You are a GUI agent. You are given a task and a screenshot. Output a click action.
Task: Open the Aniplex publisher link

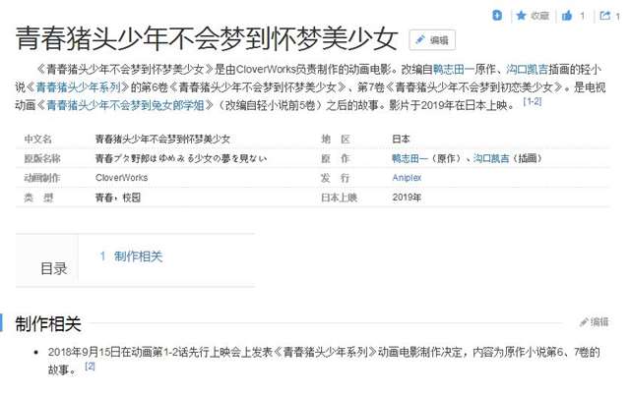pyautogui.click(x=407, y=177)
